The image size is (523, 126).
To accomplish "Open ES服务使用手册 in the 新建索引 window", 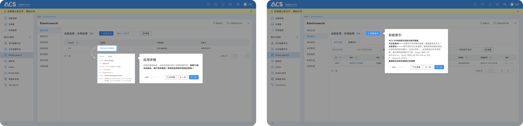I will click(501, 23).
